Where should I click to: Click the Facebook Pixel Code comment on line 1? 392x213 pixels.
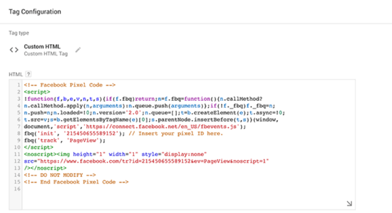pos(70,85)
